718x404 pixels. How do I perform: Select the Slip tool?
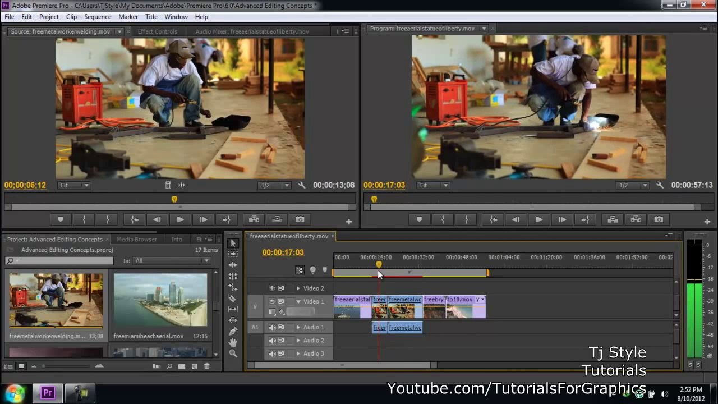[x=233, y=309]
